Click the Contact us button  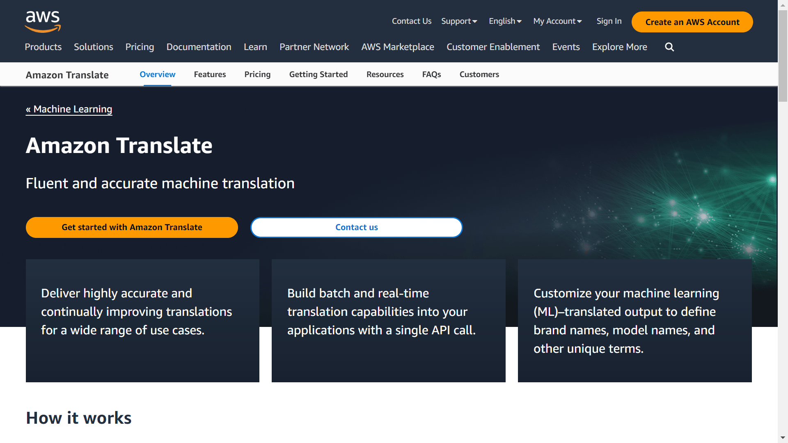click(356, 227)
